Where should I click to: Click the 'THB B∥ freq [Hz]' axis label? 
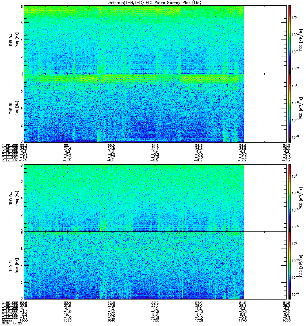(x=14, y=108)
